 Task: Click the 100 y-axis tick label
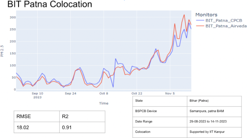tap(13, 66)
